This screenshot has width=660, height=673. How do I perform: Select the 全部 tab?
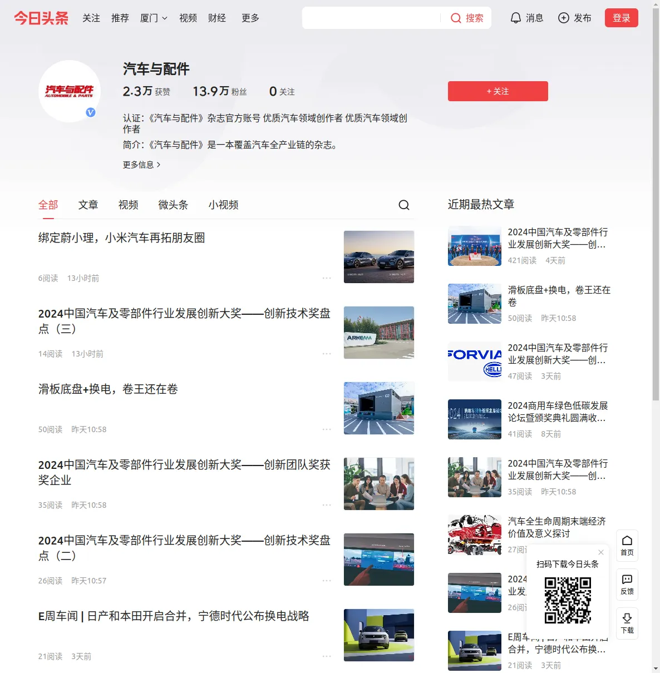click(48, 205)
